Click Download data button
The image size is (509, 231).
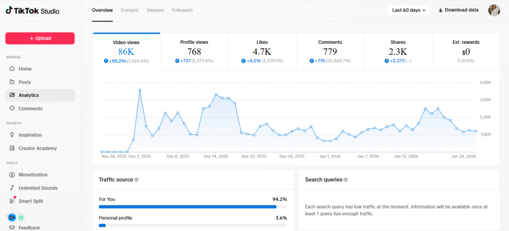pyautogui.click(x=458, y=10)
